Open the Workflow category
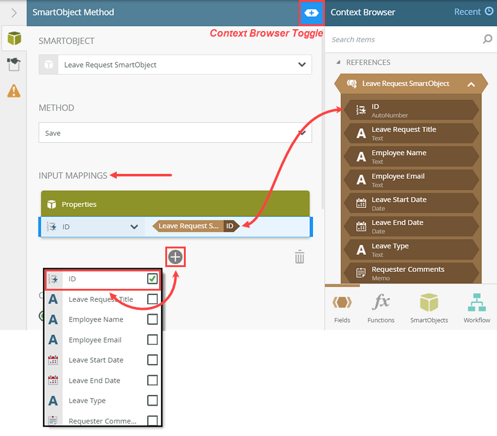This screenshot has width=497, height=436. [476, 308]
